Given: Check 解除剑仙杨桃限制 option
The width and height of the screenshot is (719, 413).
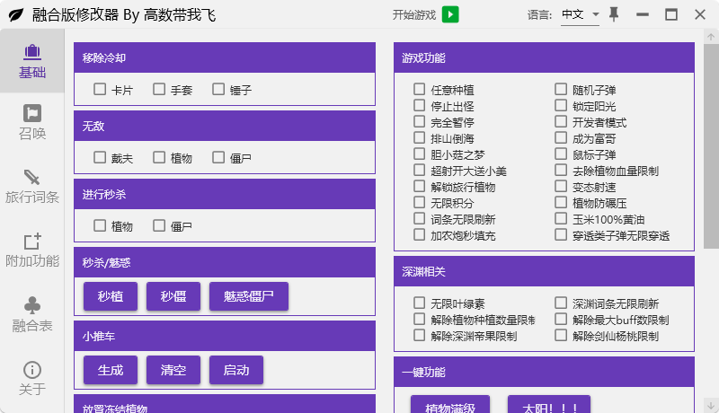Looking at the screenshot, I should tap(561, 335).
